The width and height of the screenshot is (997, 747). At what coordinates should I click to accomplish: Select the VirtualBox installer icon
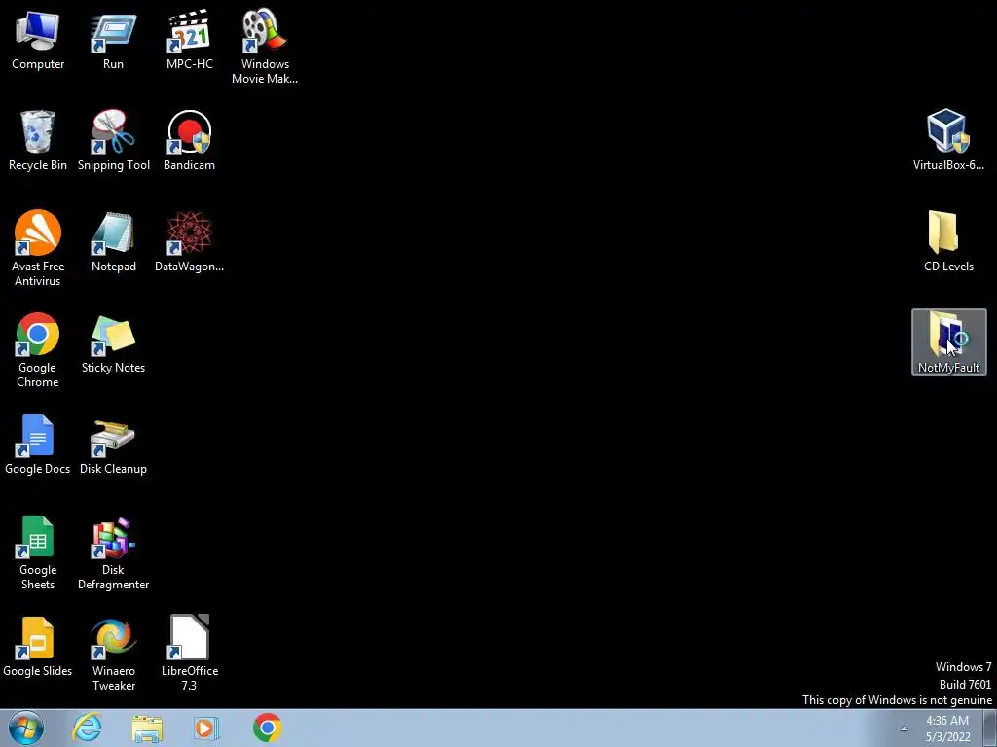(948, 140)
